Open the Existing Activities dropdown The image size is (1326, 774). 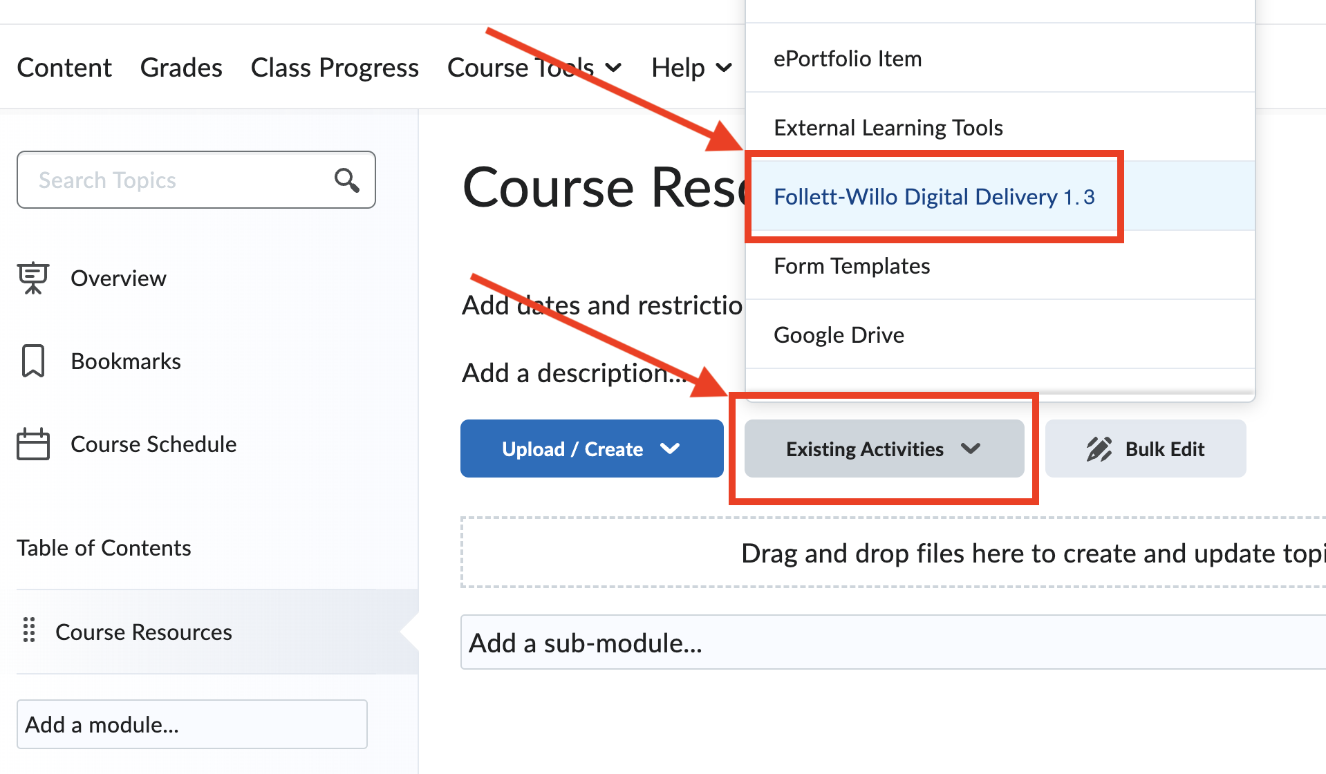point(884,449)
